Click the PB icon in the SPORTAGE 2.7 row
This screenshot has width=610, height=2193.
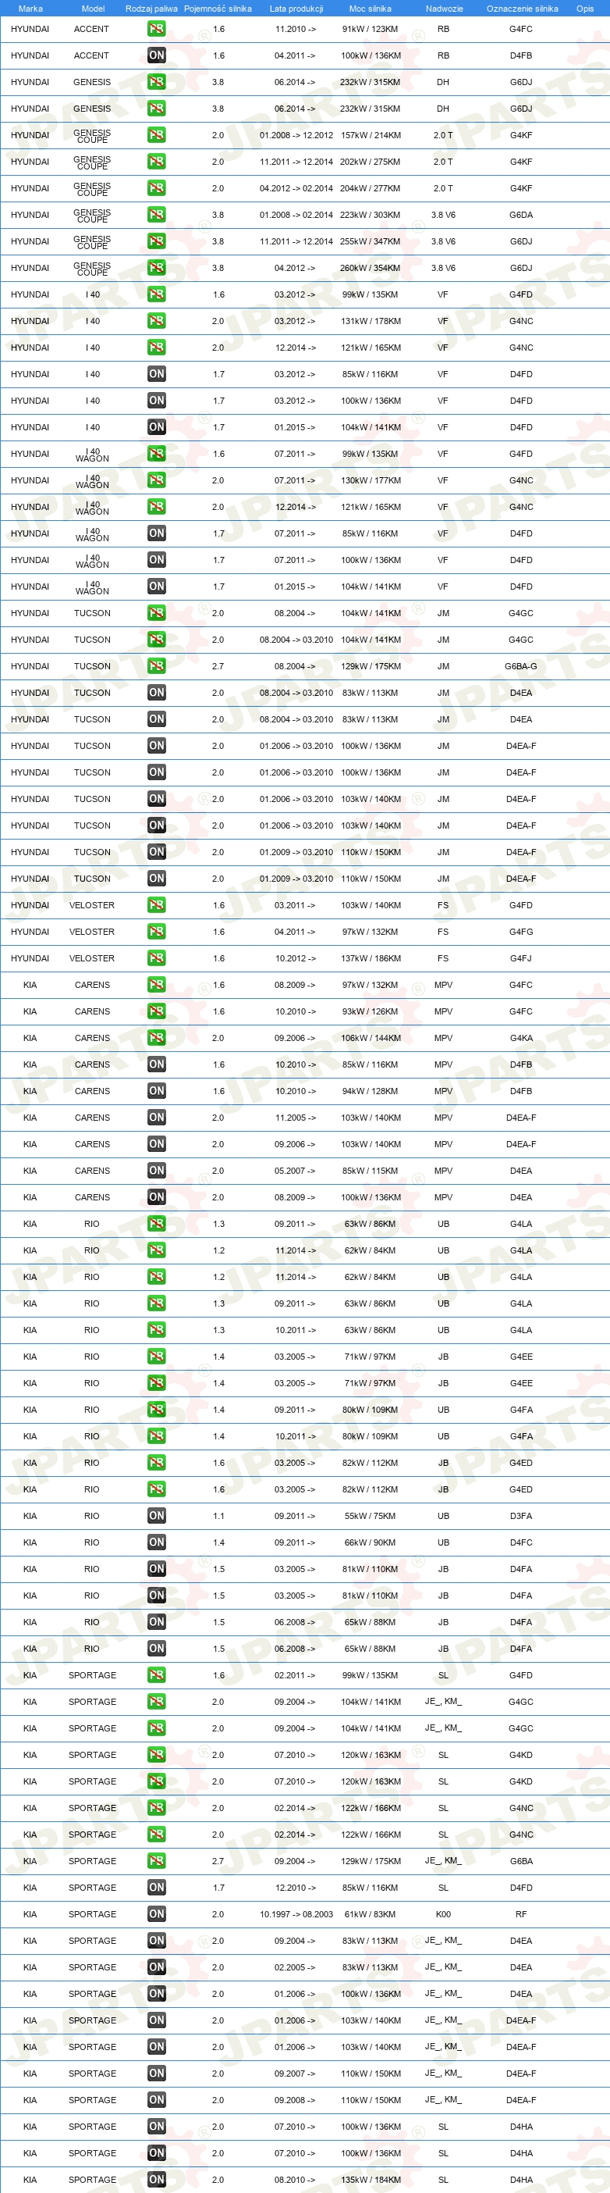[x=157, y=1861]
